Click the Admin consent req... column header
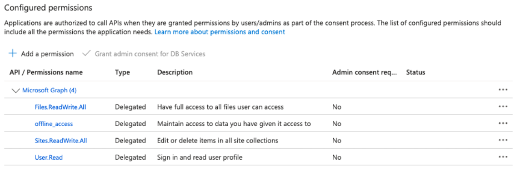 364,72
